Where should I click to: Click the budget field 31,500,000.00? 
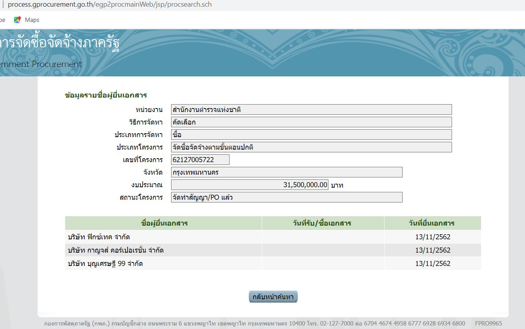click(250, 185)
